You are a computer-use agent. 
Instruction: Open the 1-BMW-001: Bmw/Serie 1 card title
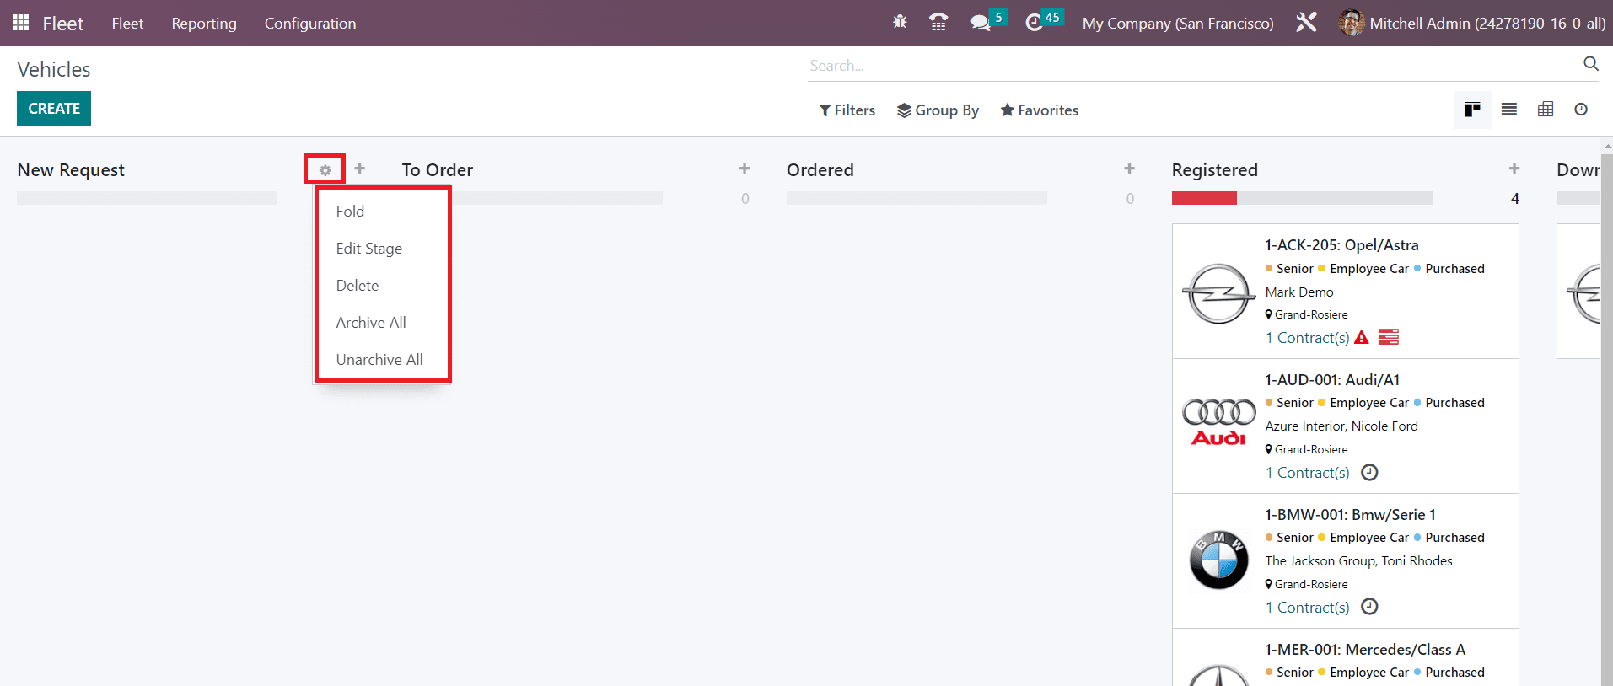[x=1350, y=515]
